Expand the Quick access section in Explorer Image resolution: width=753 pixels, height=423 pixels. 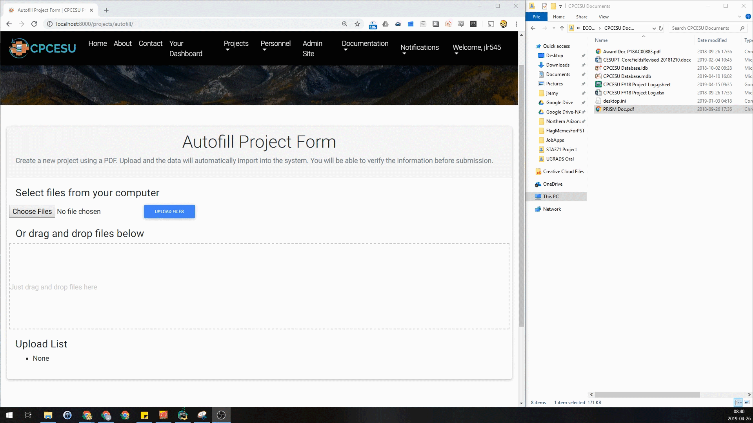pos(532,46)
